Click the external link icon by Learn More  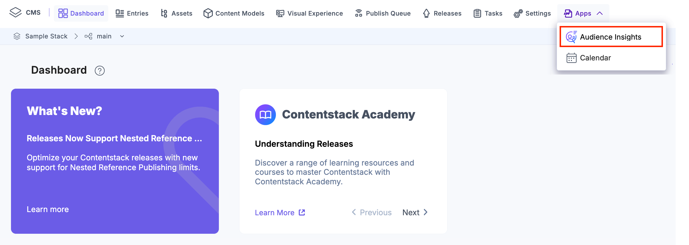pos(302,213)
